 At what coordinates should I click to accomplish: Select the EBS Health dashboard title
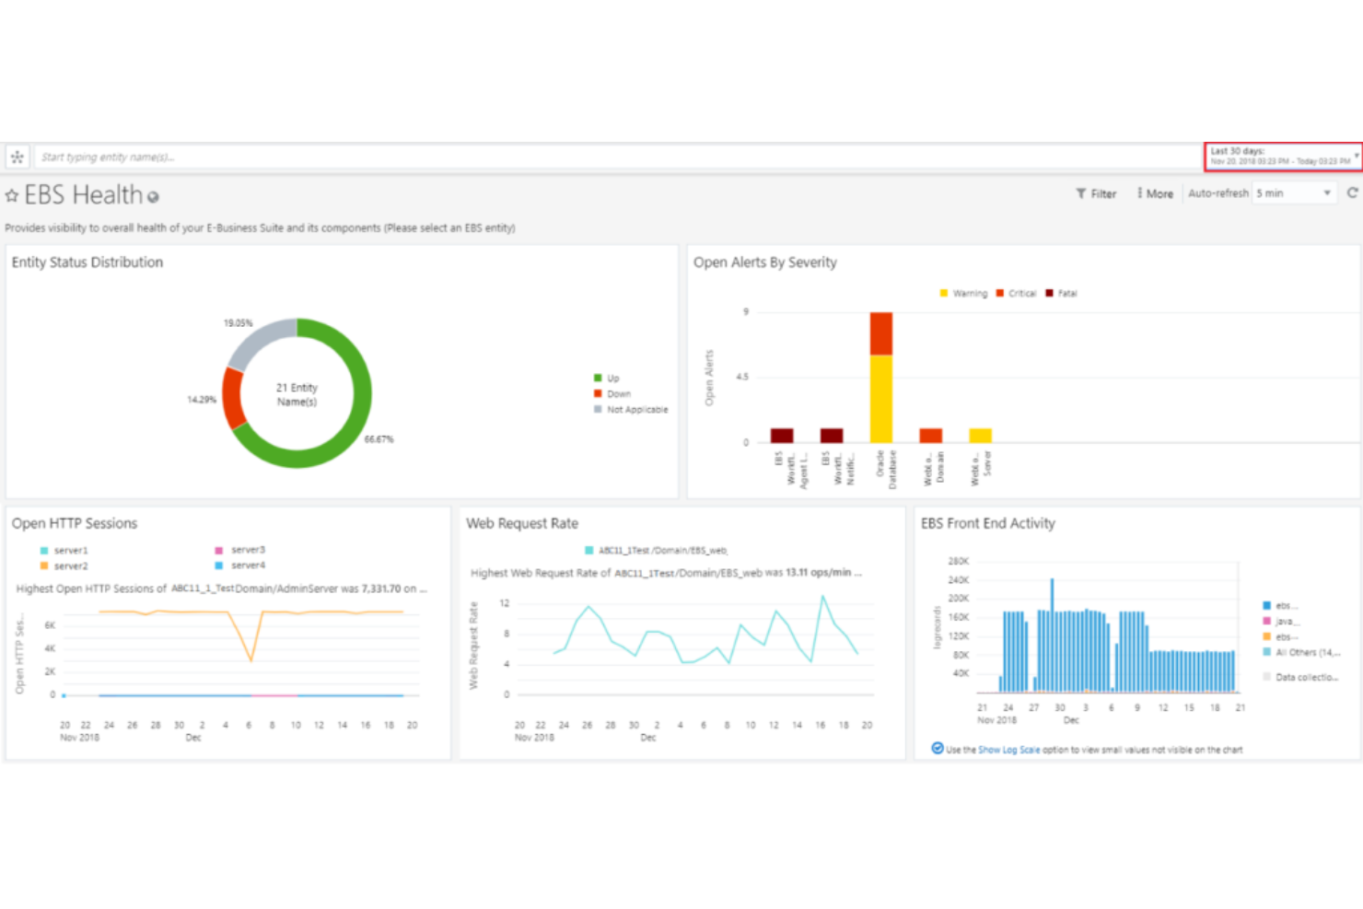(x=83, y=194)
